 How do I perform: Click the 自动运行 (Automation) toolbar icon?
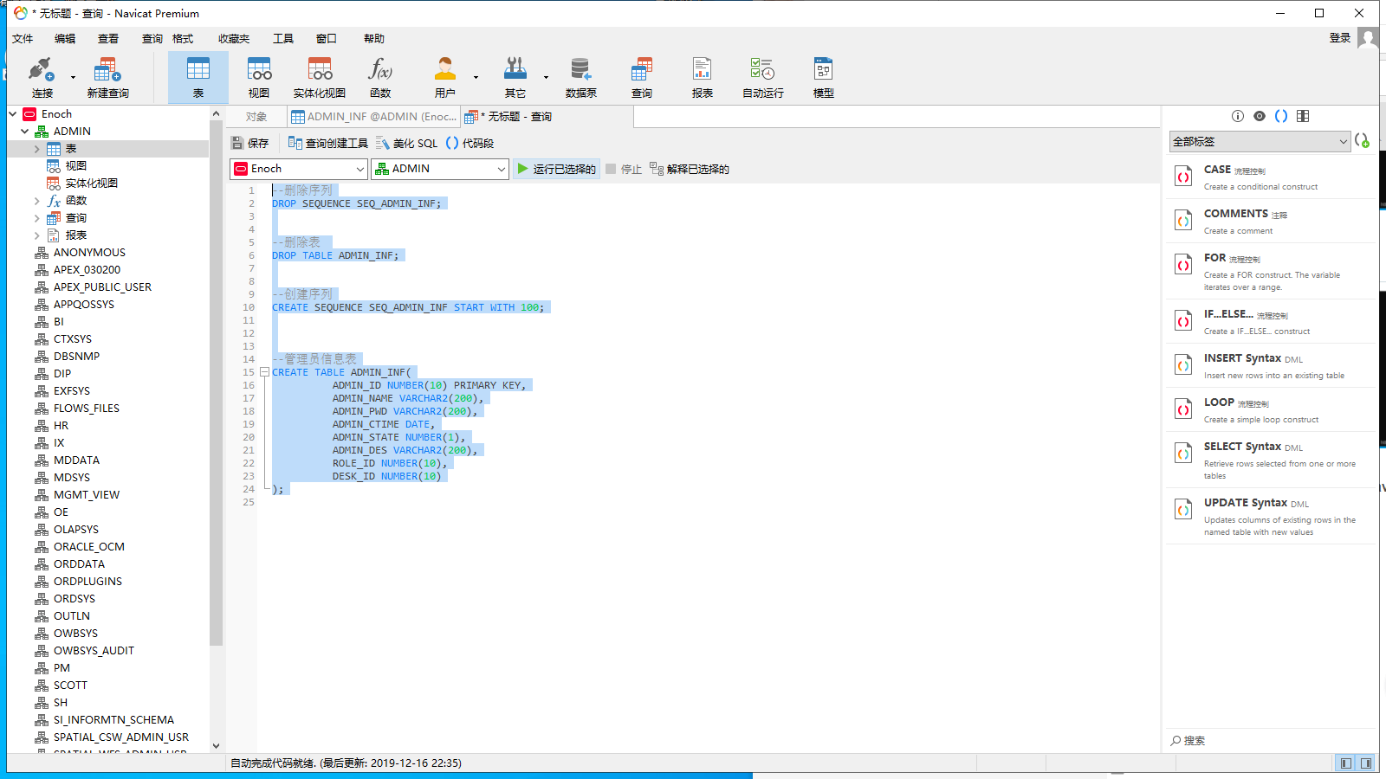pos(763,77)
